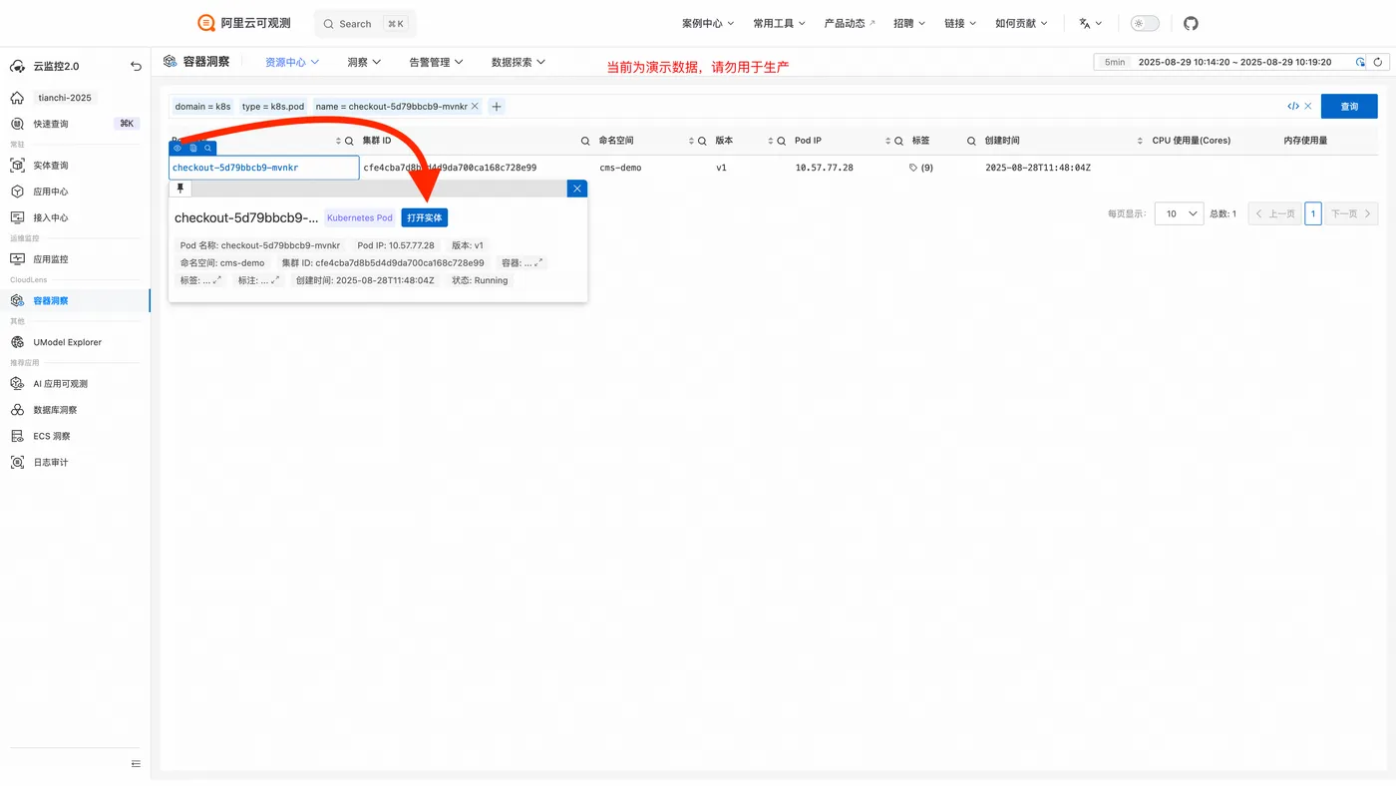Image resolution: width=1396 pixels, height=786 pixels.
Task: Open ECS 洞察 in the sidebar
Action: pos(52,436)
